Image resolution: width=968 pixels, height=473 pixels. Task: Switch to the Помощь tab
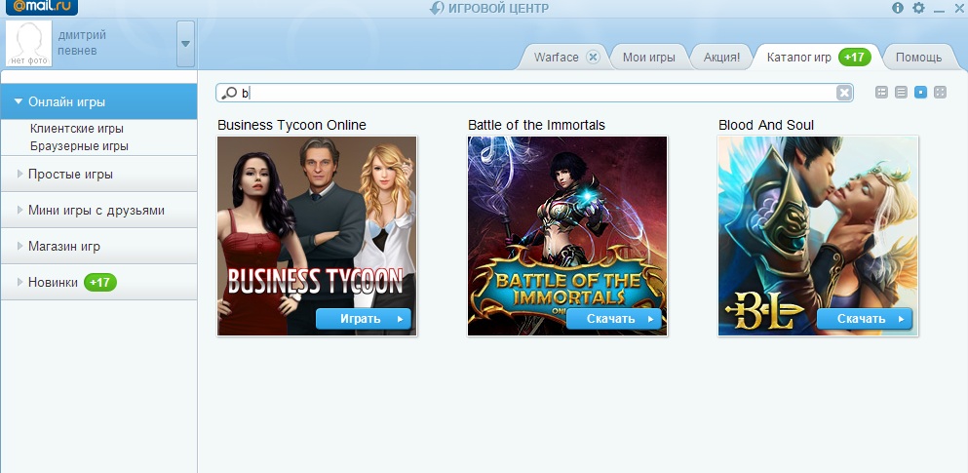918,57
